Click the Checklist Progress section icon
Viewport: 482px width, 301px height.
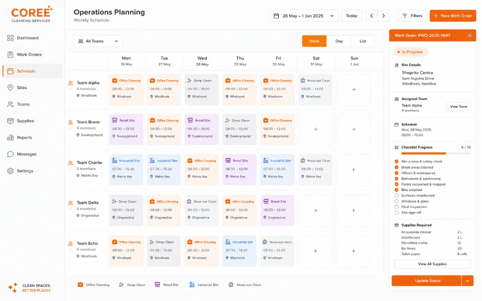(396, 147)
